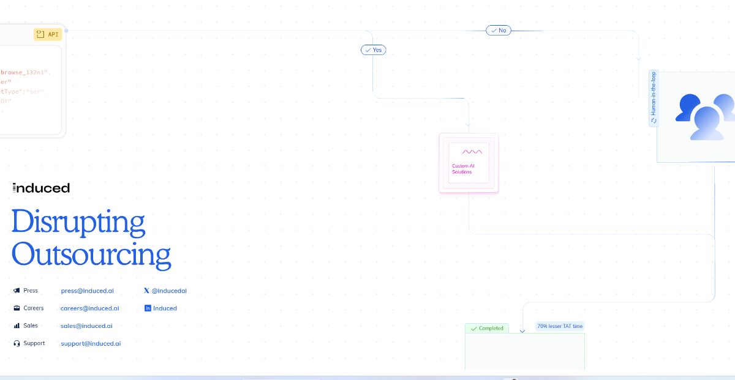Image resolution: width=735 pixels, height=380 pixels.
Task: Click the 70% lesser TAT time badge
Action: pos(560,326)
